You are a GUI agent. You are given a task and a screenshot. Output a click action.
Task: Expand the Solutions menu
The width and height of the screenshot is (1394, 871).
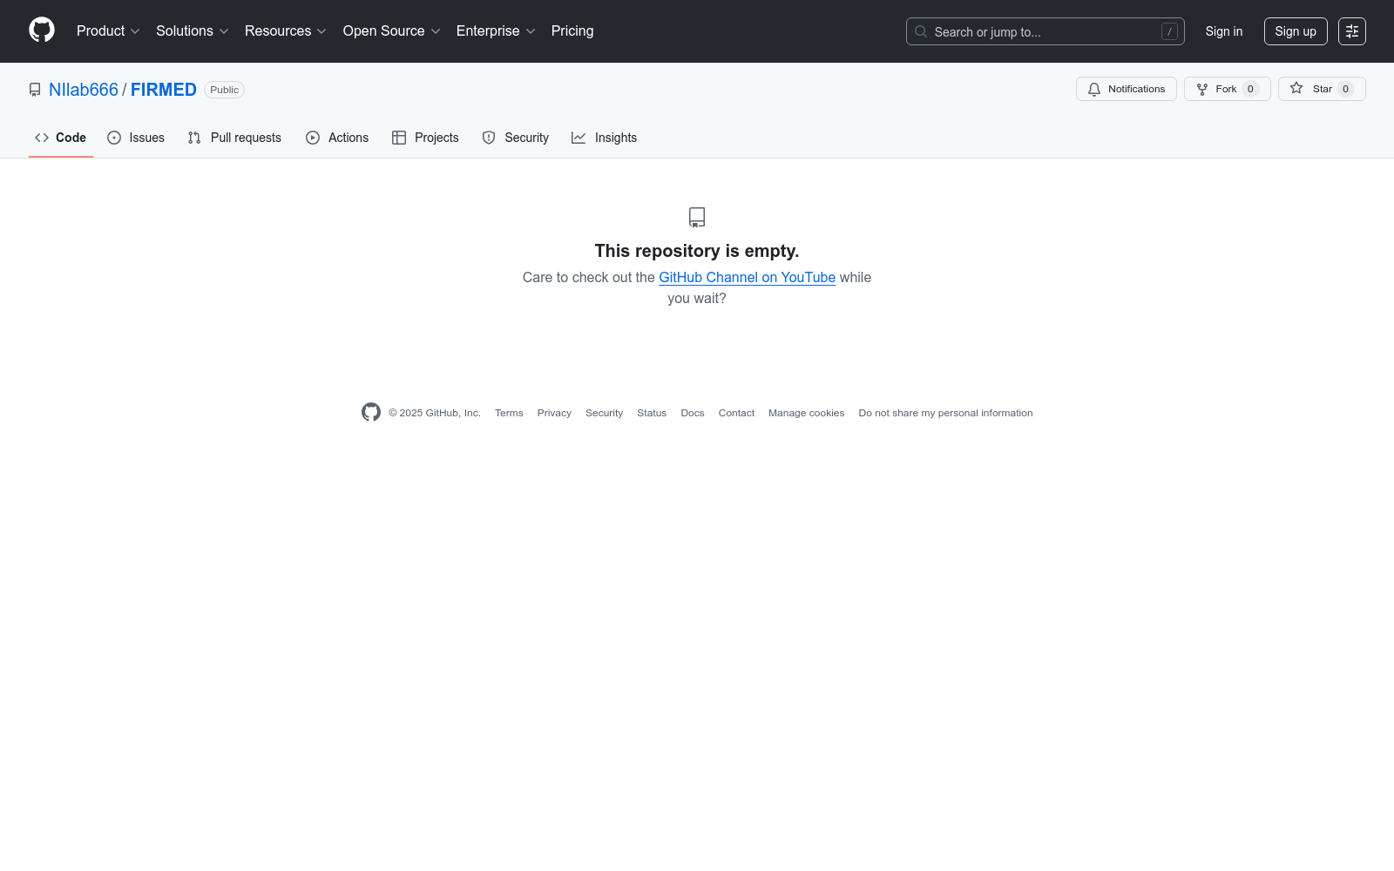[193, 31]
